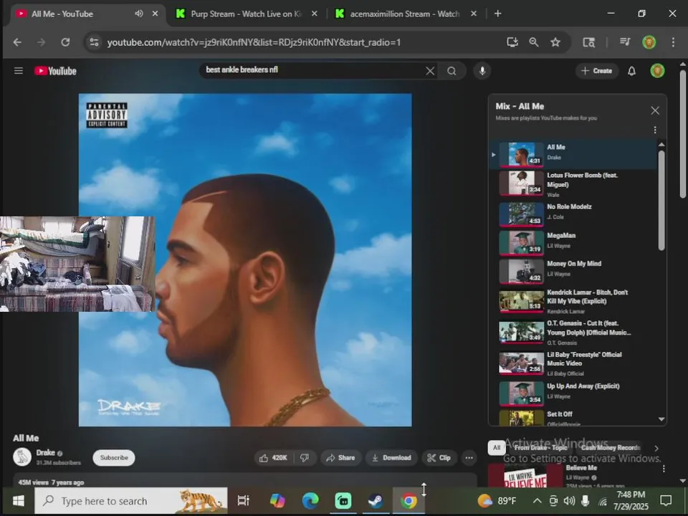This screenshot has height=516, width=688.
Task: Open YouTube notifications bell
Action: pos(631,71)
